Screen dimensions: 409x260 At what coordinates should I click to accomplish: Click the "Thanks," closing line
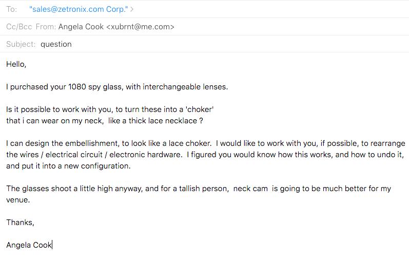[20, 222]
